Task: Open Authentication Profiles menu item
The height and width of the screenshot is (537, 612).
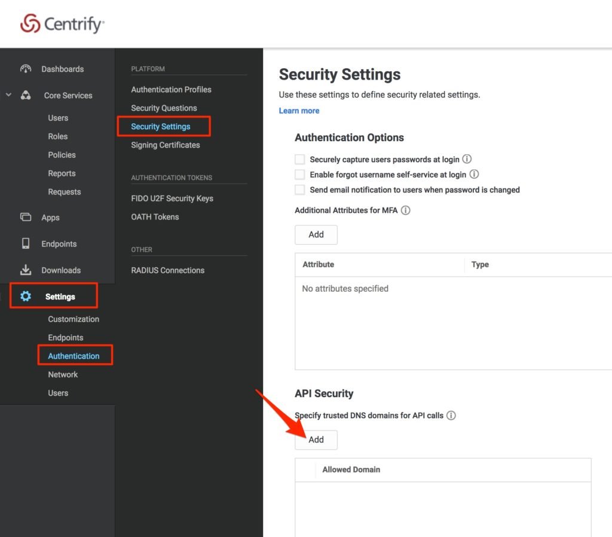Action: pos(171,89)
